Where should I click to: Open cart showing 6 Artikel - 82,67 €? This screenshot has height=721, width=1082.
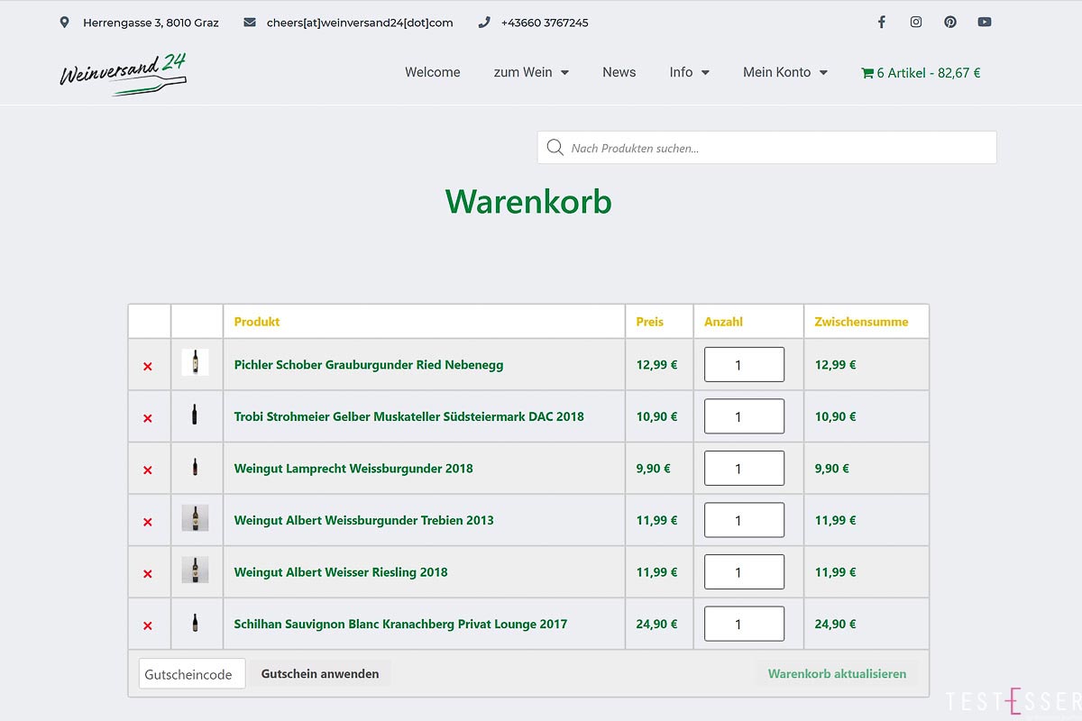pos(921,73)
